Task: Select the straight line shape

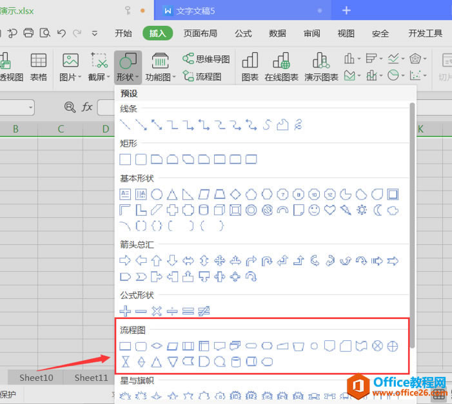Action: pos(125,125)
